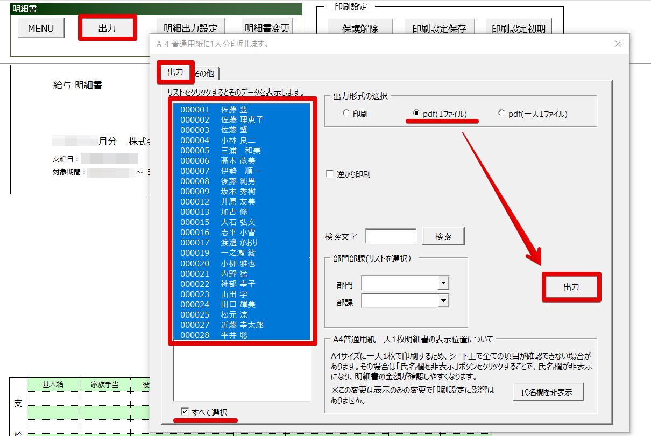
Task: Uncheck the すべて選択 checkbox
Action: (185, 412)
